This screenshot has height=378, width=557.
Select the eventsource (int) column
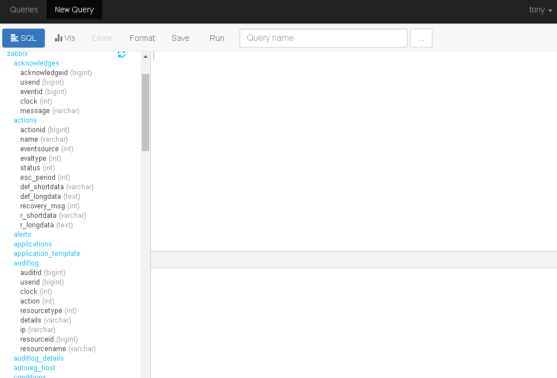pyautogui.click(x=47, y=149)
